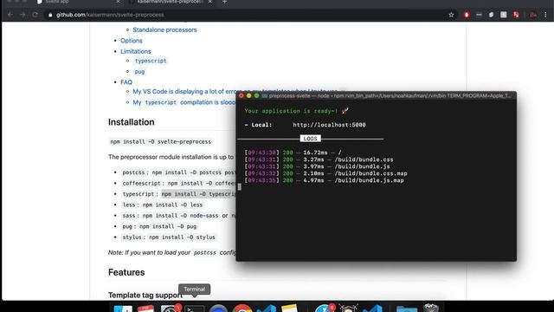Click the site lock icon in the address bar
554x312 pixels.
tap(50, 15)
